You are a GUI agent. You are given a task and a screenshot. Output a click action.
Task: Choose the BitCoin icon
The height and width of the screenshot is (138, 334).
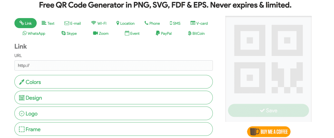coord(190,33)
